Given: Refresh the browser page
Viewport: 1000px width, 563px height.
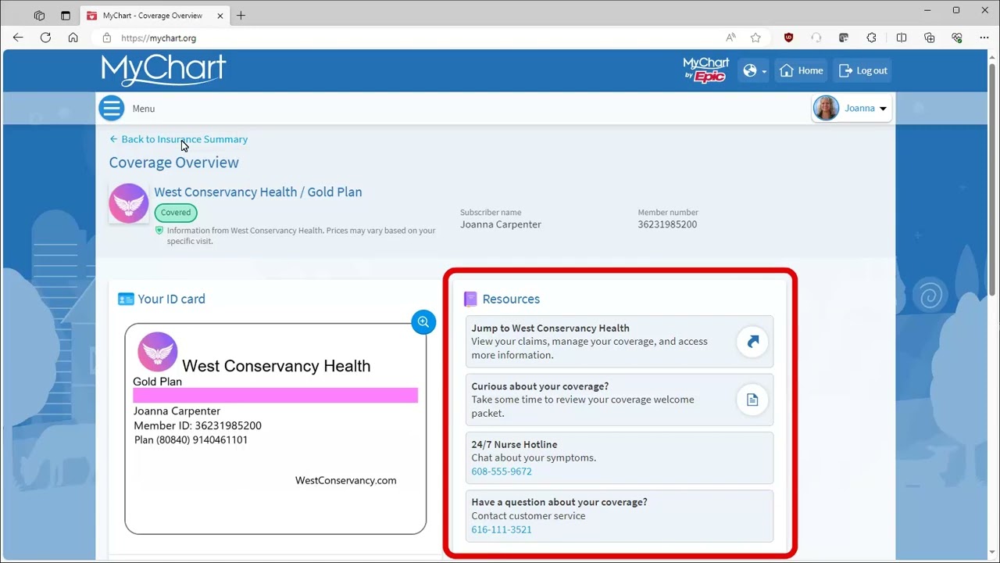Looking at the screenshot, I should tap(45, 38).
